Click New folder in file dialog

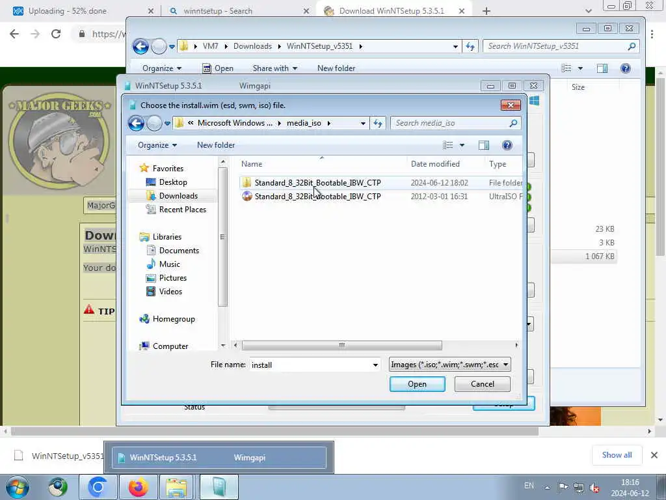click(216, 145)
